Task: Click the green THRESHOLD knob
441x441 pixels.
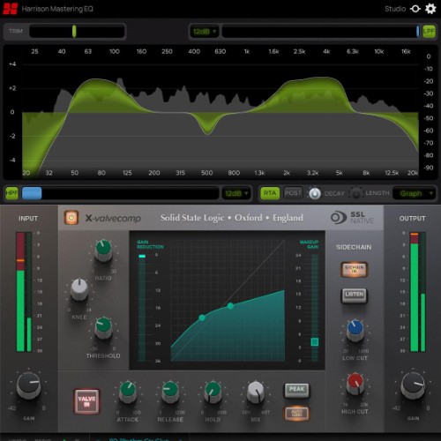Action: (103, 327)
